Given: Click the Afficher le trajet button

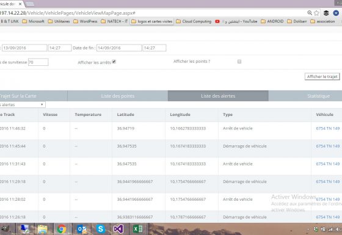Looking at the screenshot, I should [322, 76].
